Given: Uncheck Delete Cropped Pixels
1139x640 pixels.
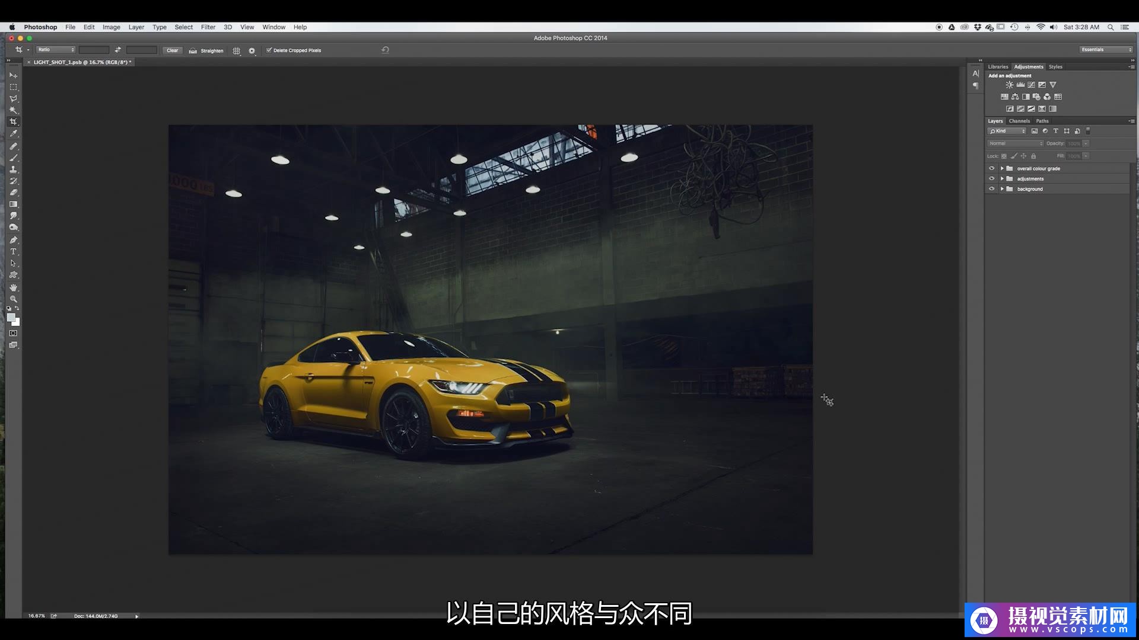Looking at the screenshot, I should [x=269, y=50].
